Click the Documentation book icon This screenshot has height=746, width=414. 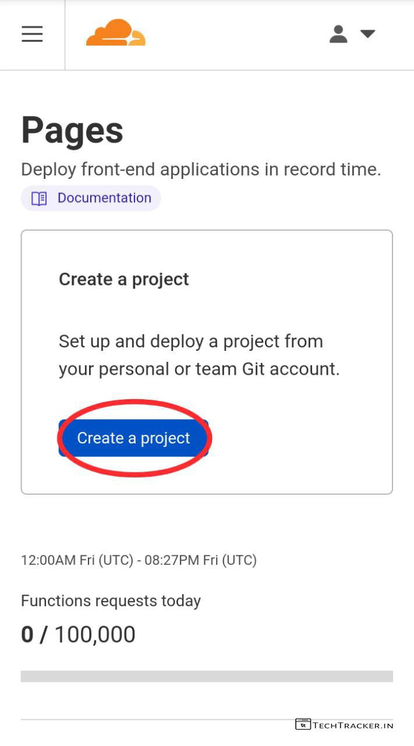pyautogui.click(x=39, y=199)
